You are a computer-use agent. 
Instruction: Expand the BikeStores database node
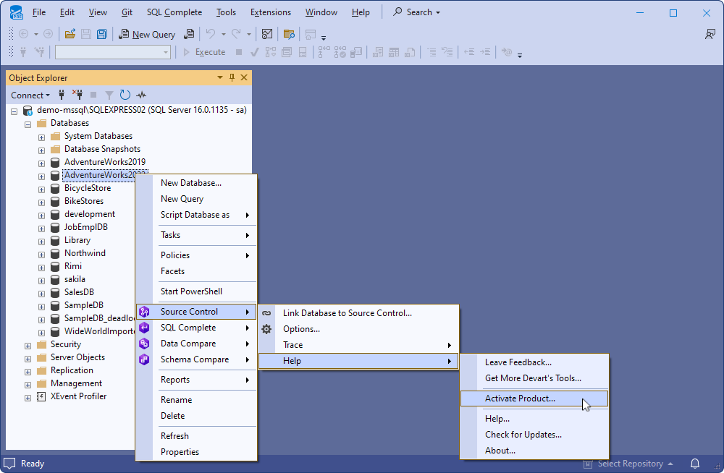tap(41, 202)
